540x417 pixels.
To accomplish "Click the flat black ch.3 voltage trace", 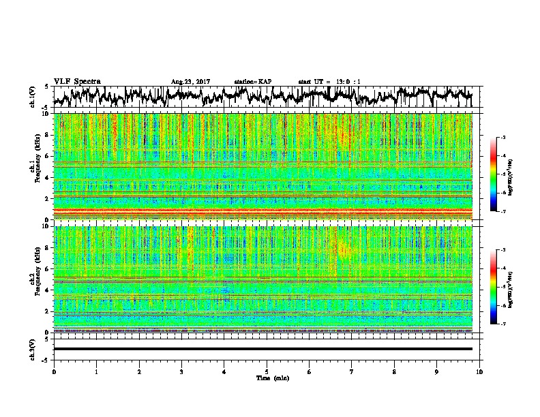I will pyautogui.click(x=263, y=349).
